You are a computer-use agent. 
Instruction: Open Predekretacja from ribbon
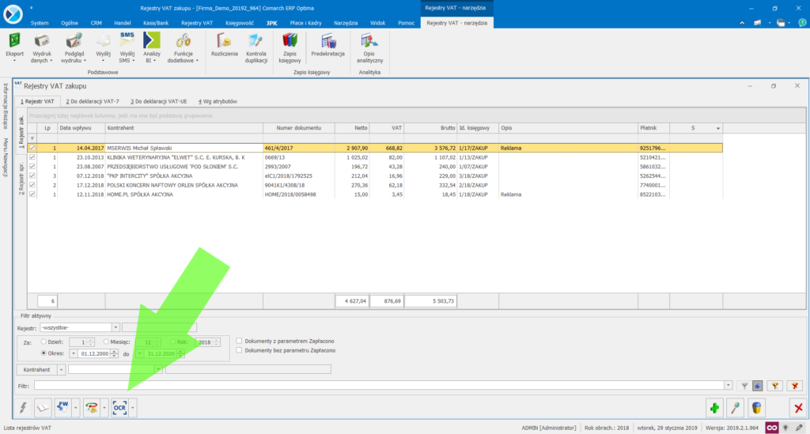[327, 42]
